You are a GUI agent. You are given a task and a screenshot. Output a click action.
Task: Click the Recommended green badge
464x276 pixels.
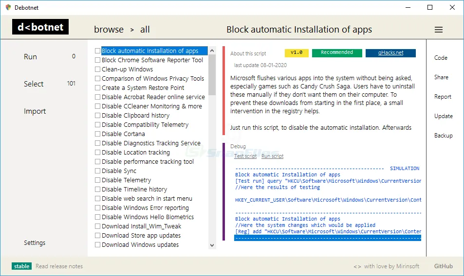coord(337,53)
